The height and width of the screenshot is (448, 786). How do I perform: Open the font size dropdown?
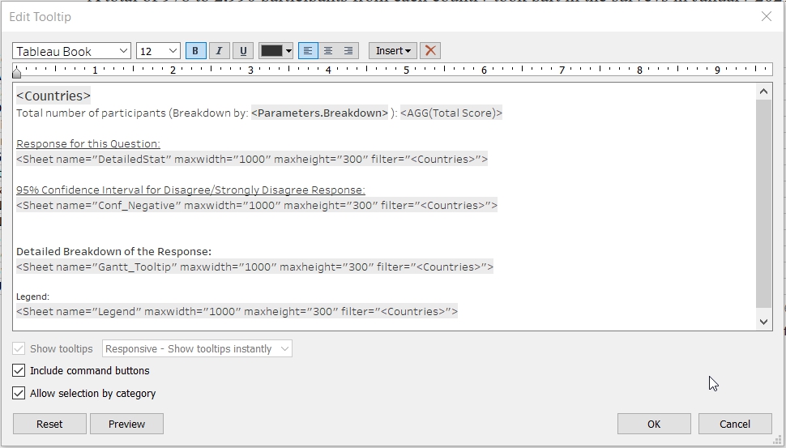point(158,51)
